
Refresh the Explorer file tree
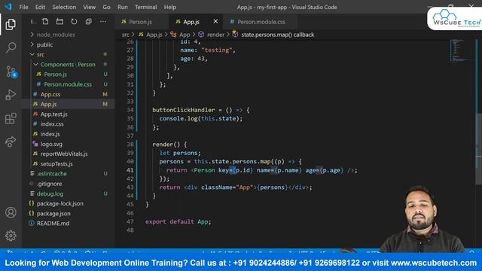74,22
